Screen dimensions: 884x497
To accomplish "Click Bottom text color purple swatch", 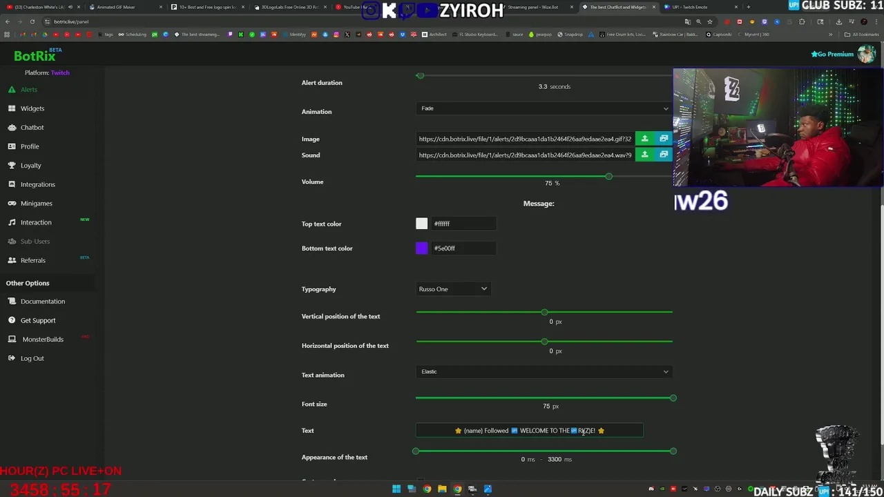I will click(422, 248).
